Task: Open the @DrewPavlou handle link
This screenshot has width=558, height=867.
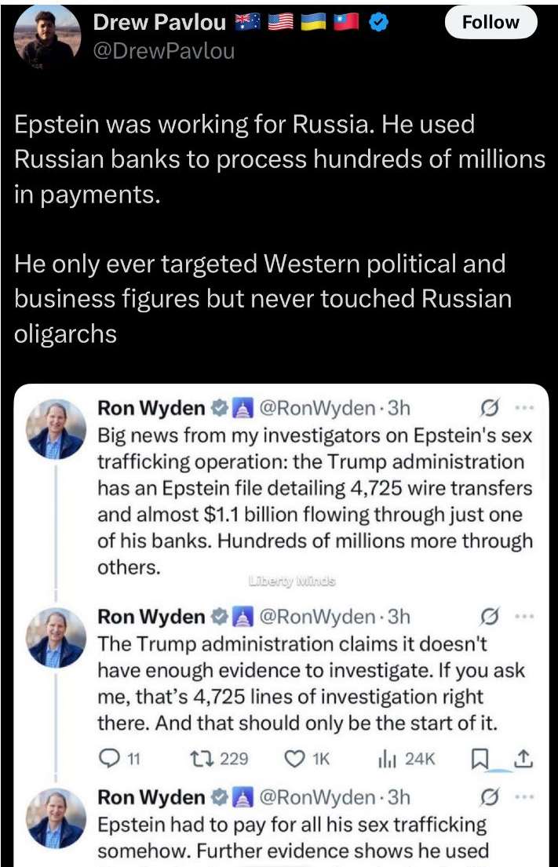Action: (163, 52)
